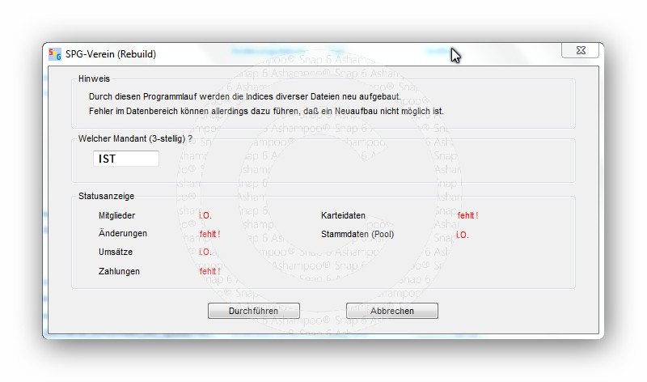This screenshot has width=647, height=382.
Task: Select the Mitglieder status label
Action: [x=116, y=215]
